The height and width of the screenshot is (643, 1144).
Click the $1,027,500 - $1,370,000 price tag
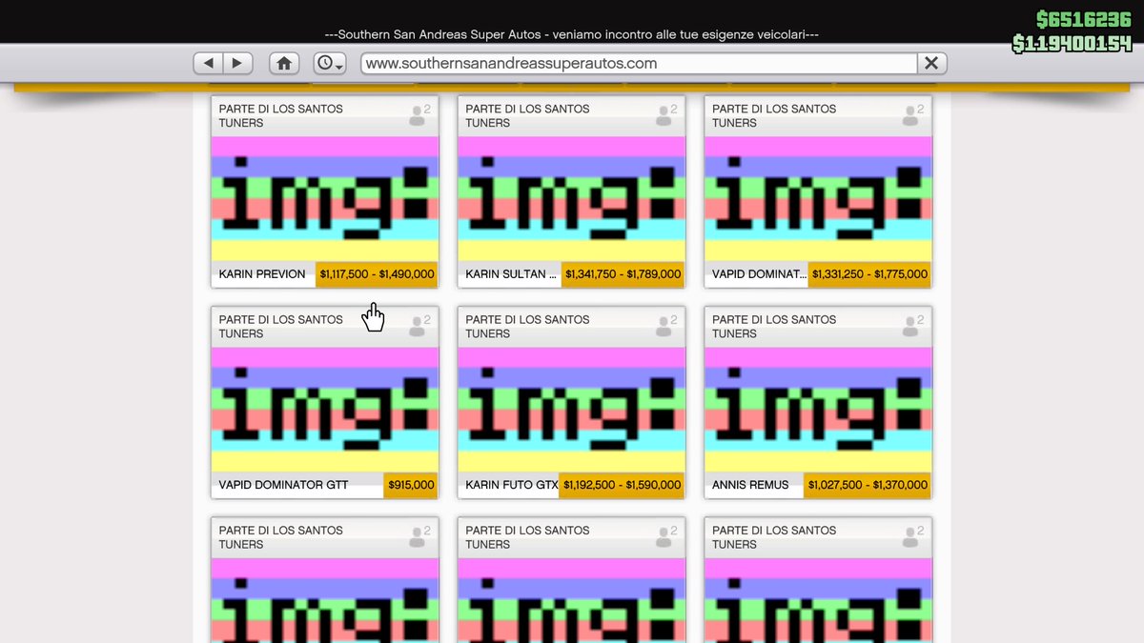coord(868,485)
